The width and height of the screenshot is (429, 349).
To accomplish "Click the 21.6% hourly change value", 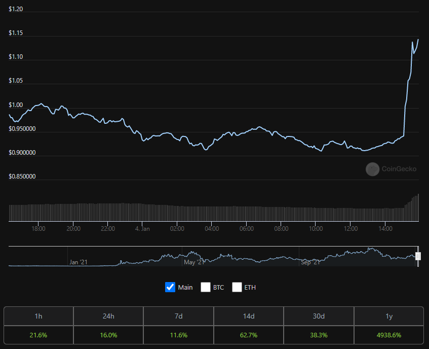I will coord(38,335).
